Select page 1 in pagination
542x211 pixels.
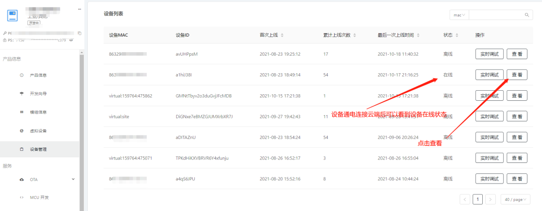point(478,199)
